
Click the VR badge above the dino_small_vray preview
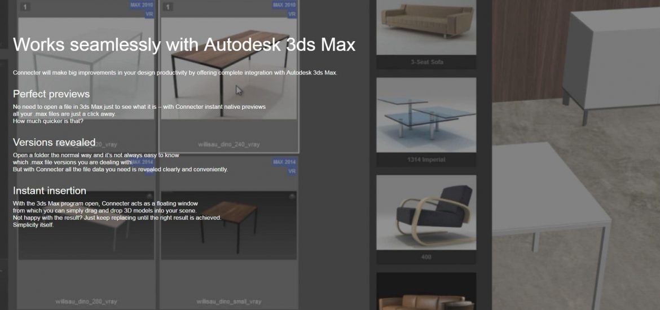(x=292, y=171)
